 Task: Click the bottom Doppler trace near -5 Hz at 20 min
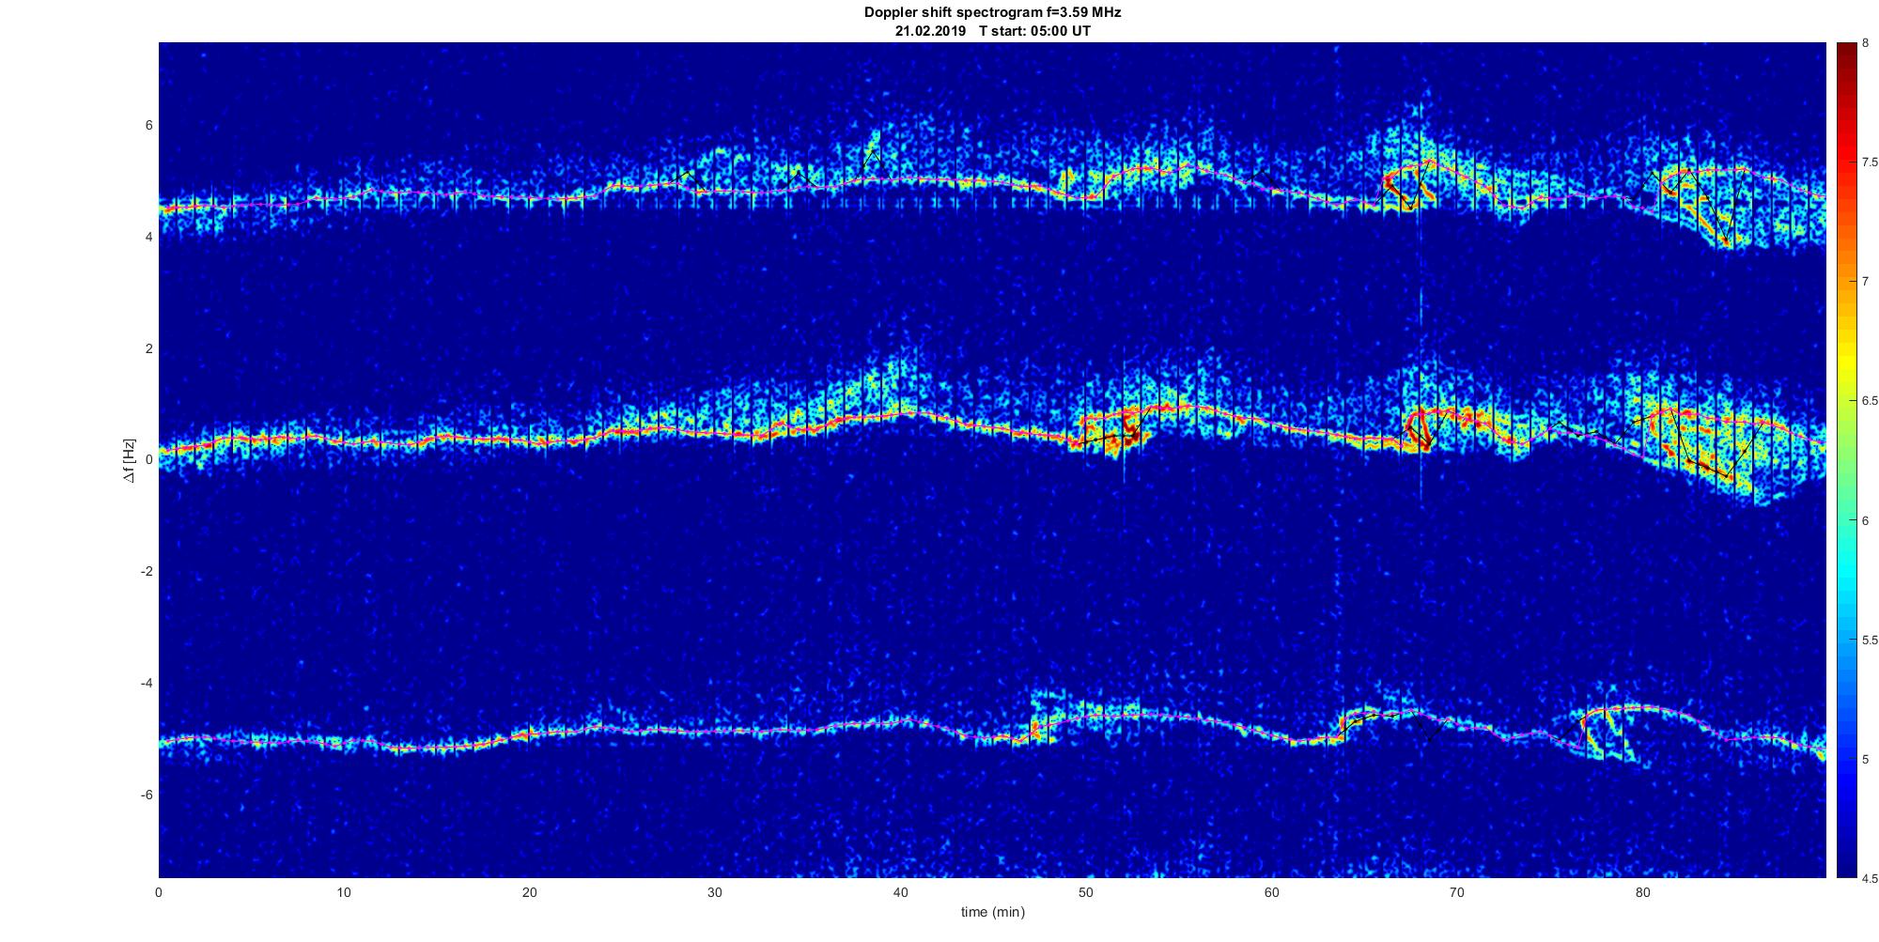(530, 733)
